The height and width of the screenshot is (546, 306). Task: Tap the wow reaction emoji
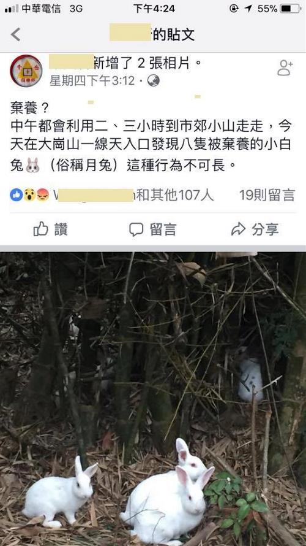(x=29, y=195)
